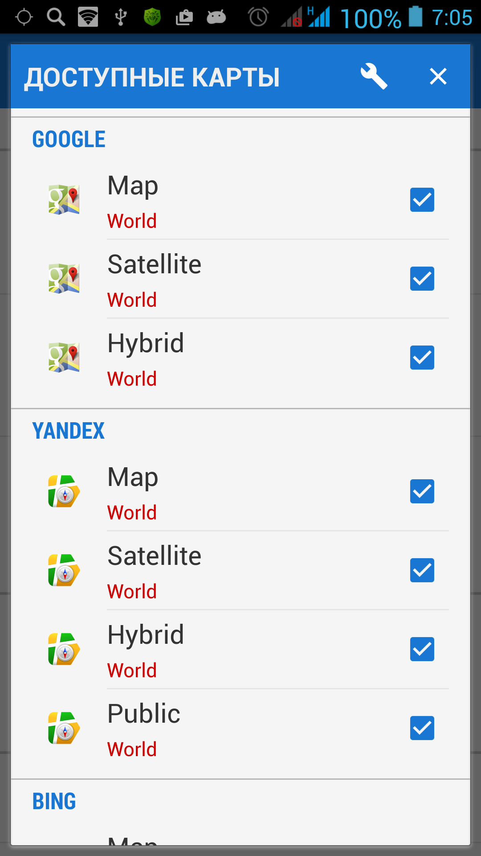Tap the Google Map icon
481x856 pixels.
pos(64,199)
